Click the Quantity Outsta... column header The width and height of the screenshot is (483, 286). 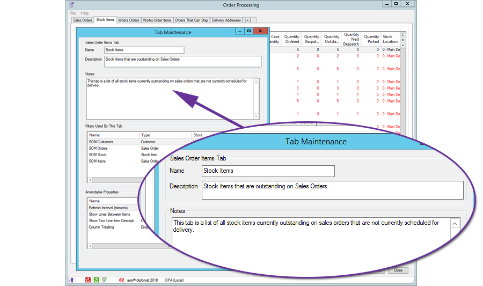click(x=332, y=39)
